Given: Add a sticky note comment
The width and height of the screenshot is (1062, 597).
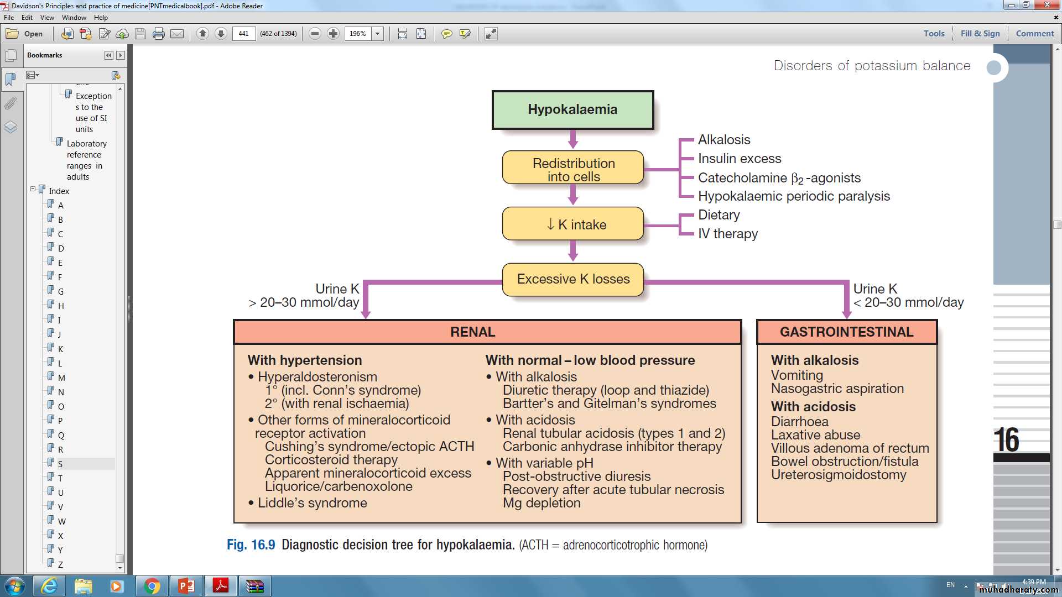Looking at the screenshot, I should 446,34.
